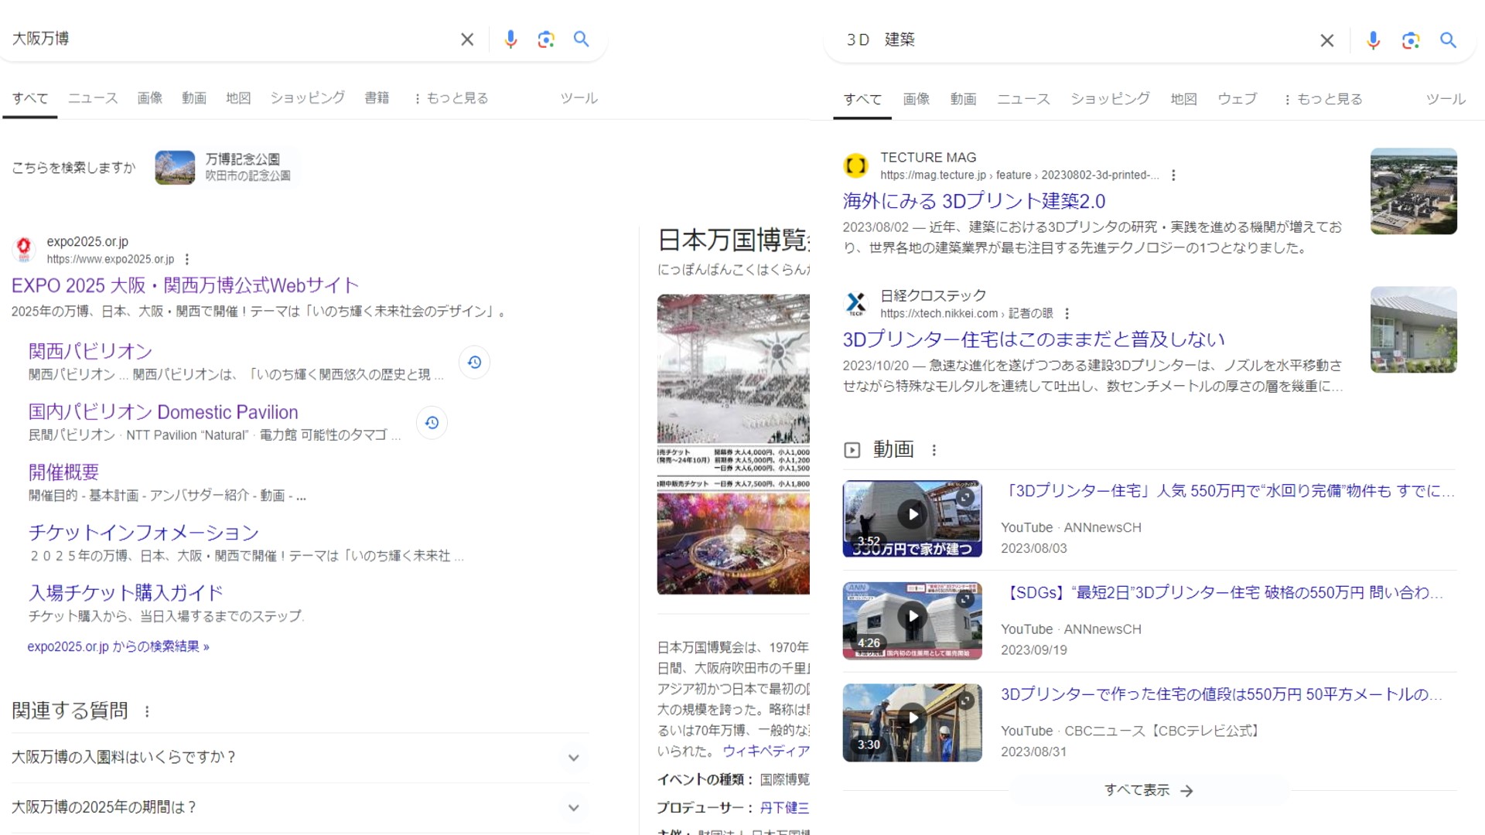
Task: Switch to 書籍 tab in 大阪万博 window
Action: pyautogui.click(x=377, y=98)
